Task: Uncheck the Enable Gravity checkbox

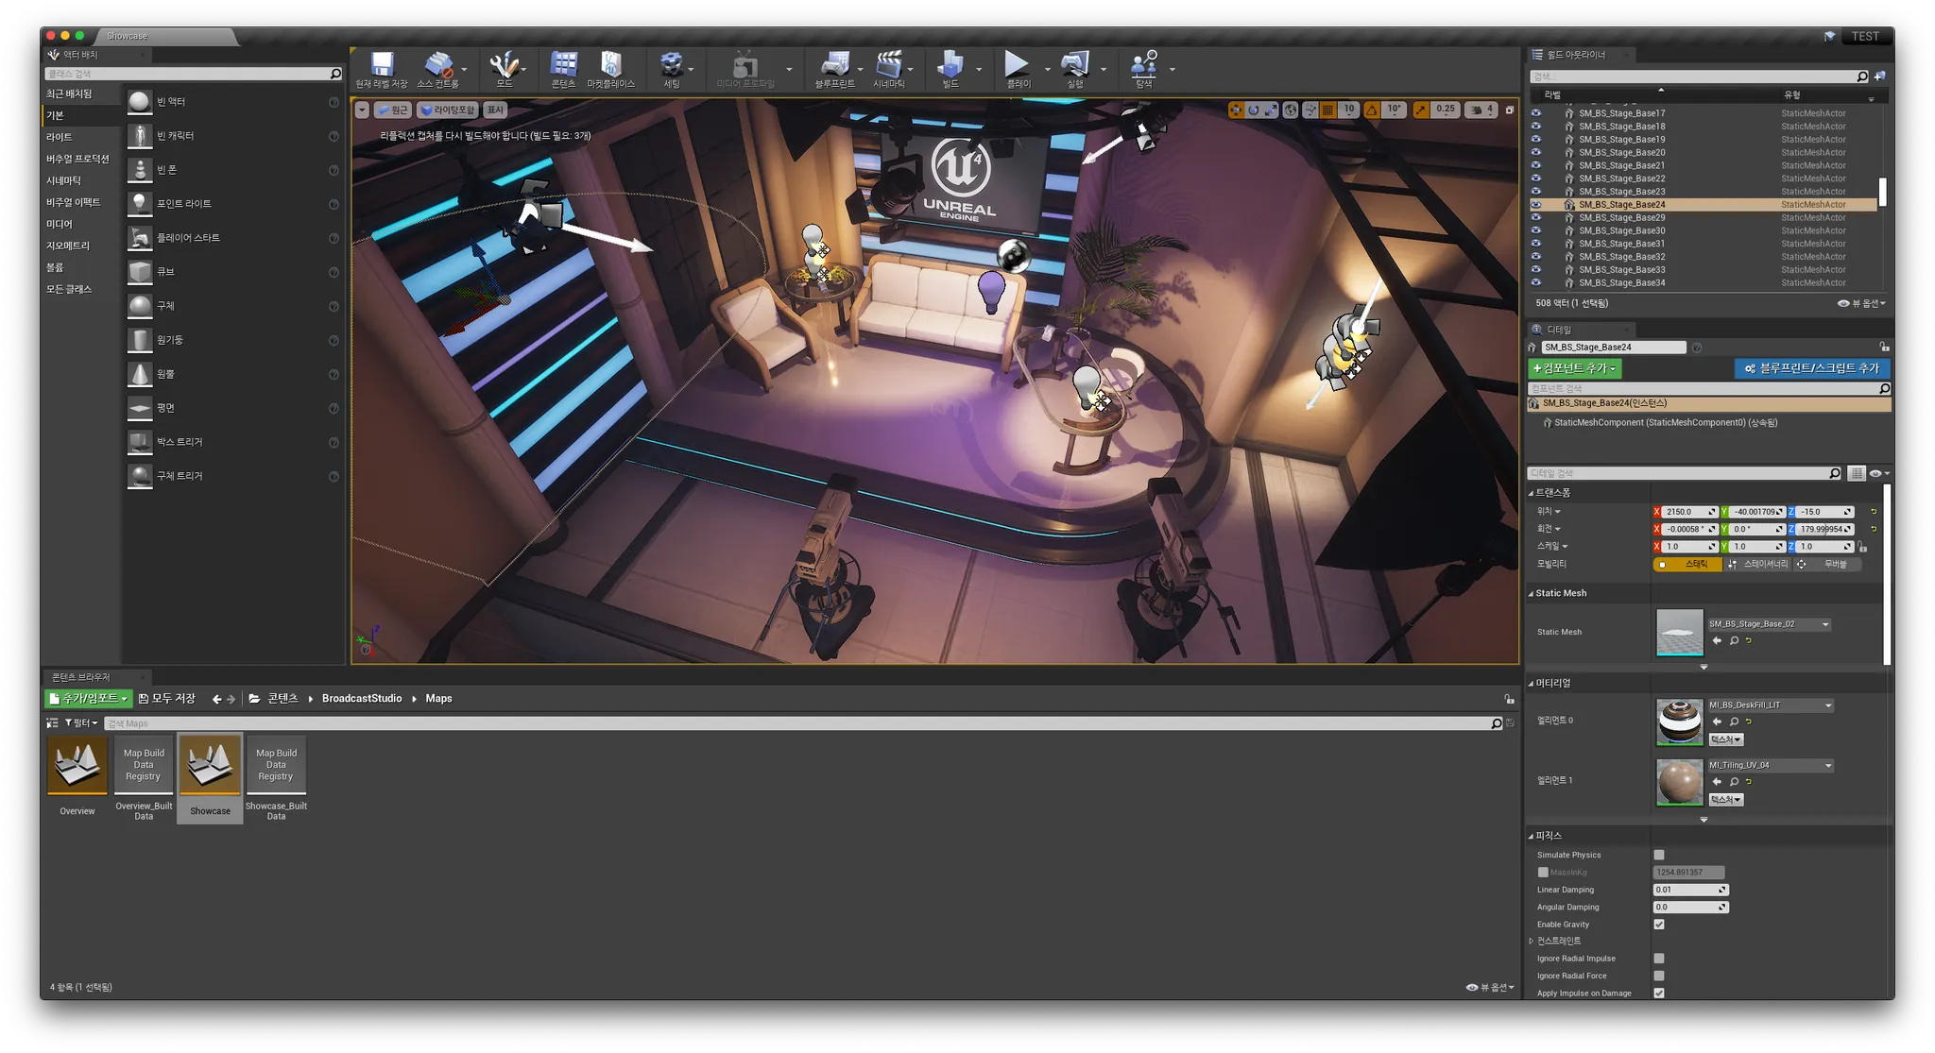Action: pos(1659,925)
